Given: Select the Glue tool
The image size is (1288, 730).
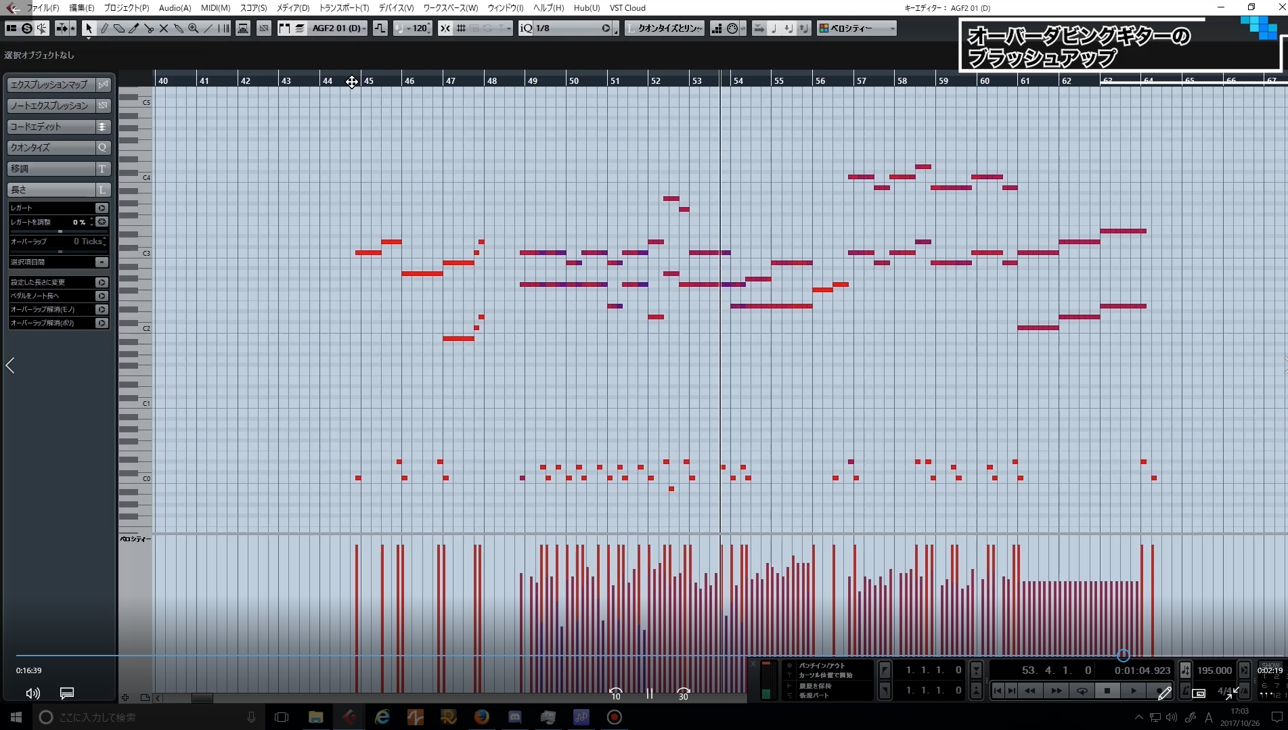Looking at the screenshot, I should [x=178, y=28].
